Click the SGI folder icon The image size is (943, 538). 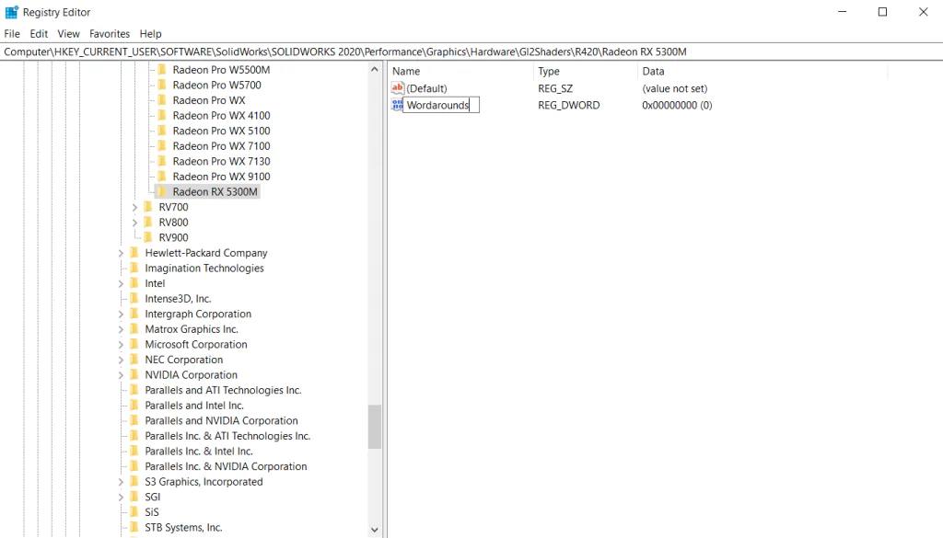click(134, 497)
